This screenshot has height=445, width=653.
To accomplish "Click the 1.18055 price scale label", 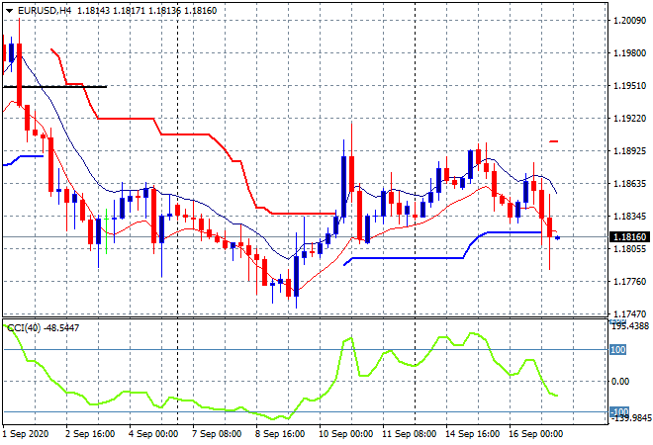I will pos(630,249).
